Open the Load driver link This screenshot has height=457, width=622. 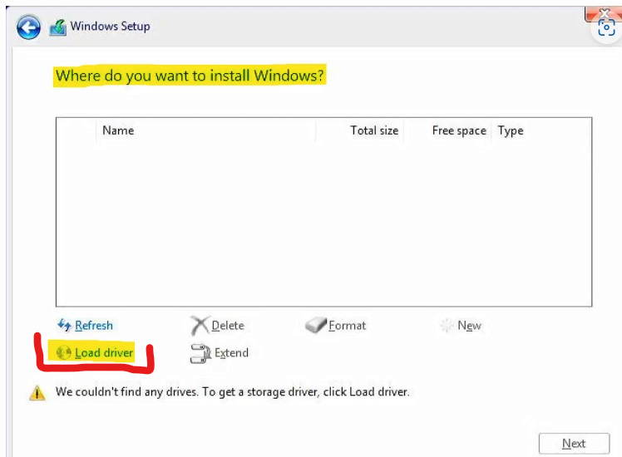pos(104,352)
